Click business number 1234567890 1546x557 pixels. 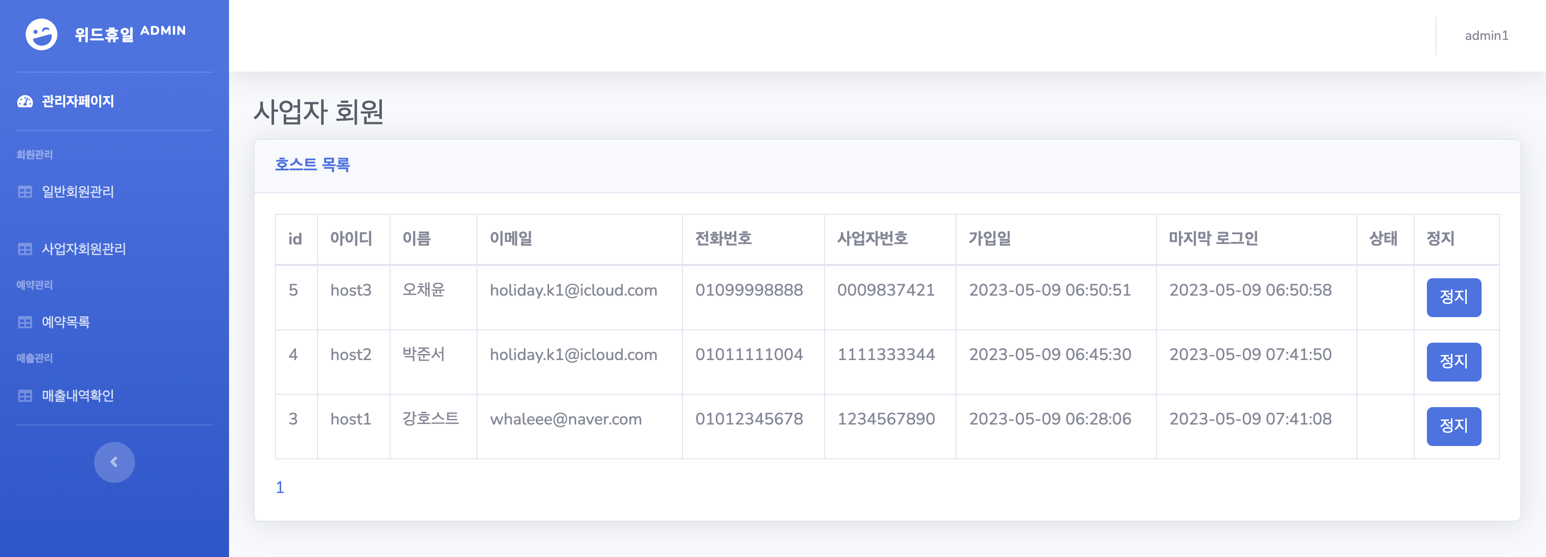(x=886, y=419)
